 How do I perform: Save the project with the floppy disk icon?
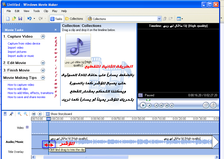tap(20, 19)
